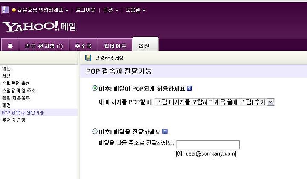Open 메일 자동분류 in the sidebar

16,98
